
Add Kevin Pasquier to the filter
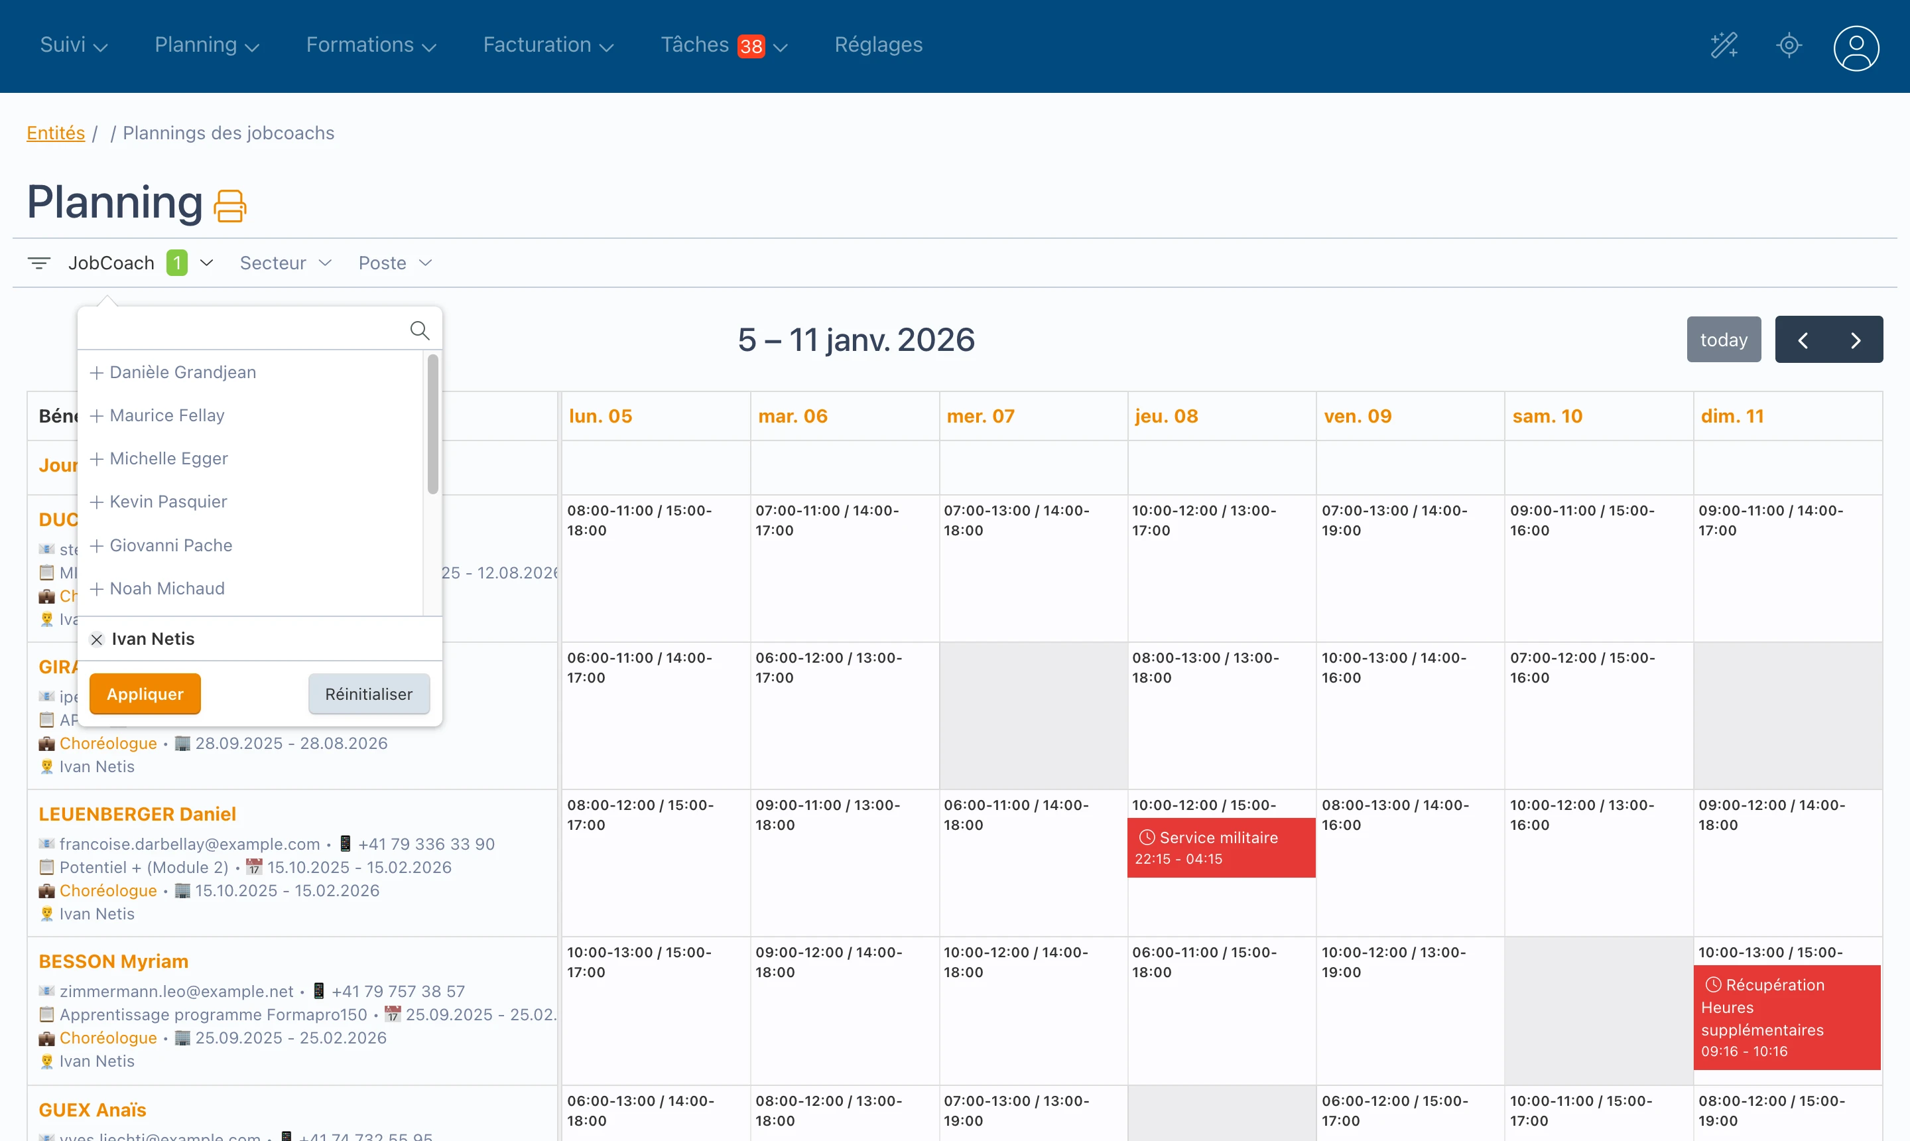[96, 502]
